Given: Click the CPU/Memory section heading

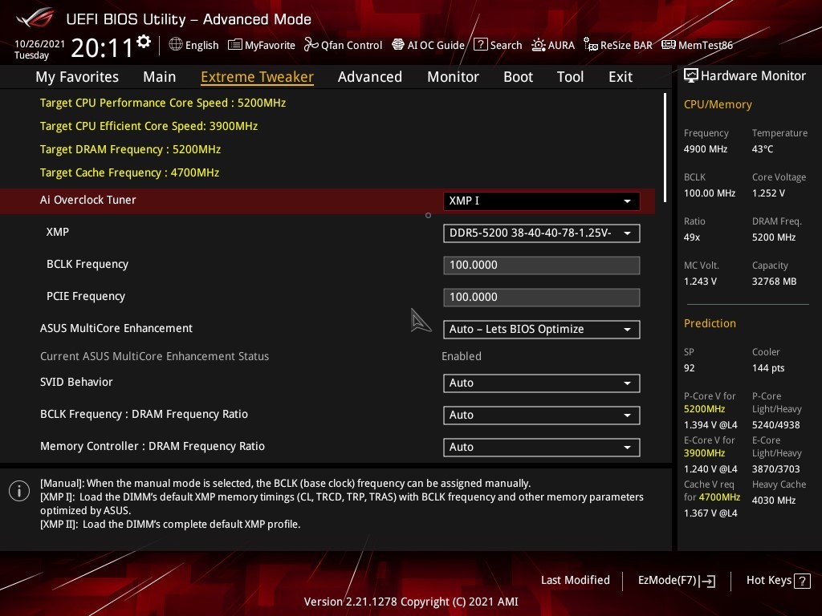Looking at the screenshot, I should pos(718,104).
